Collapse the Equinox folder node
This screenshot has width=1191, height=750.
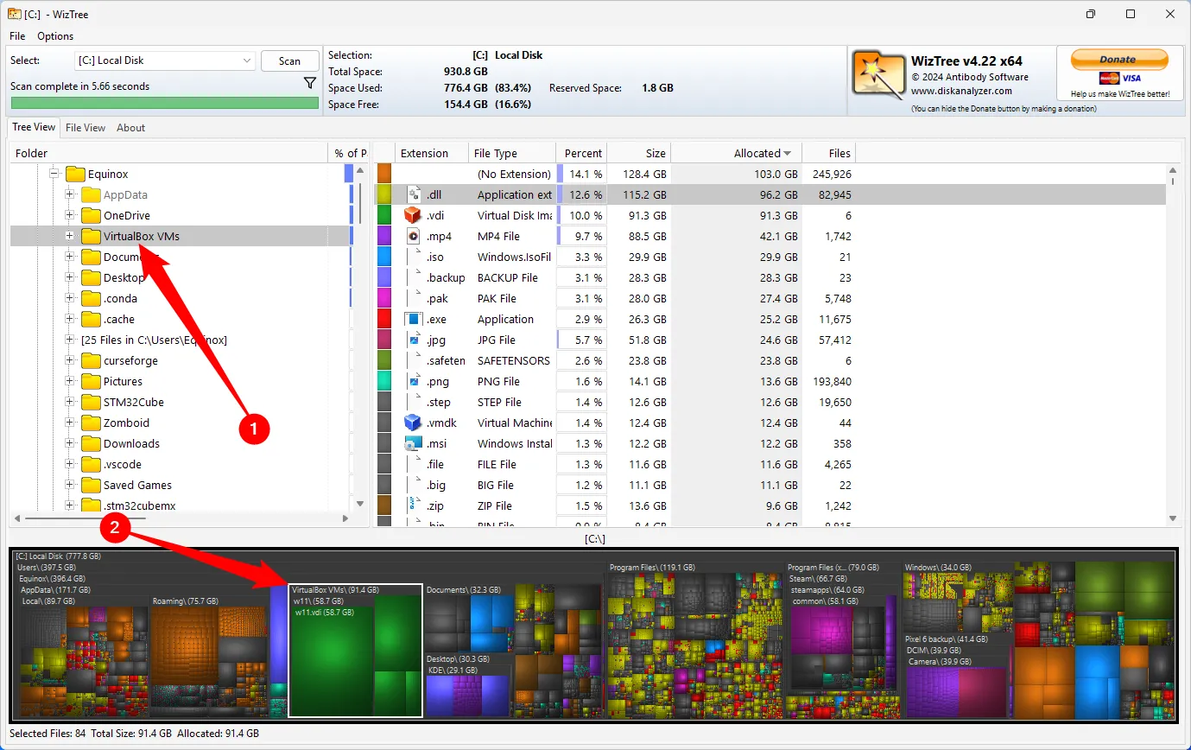coord(54,174)
